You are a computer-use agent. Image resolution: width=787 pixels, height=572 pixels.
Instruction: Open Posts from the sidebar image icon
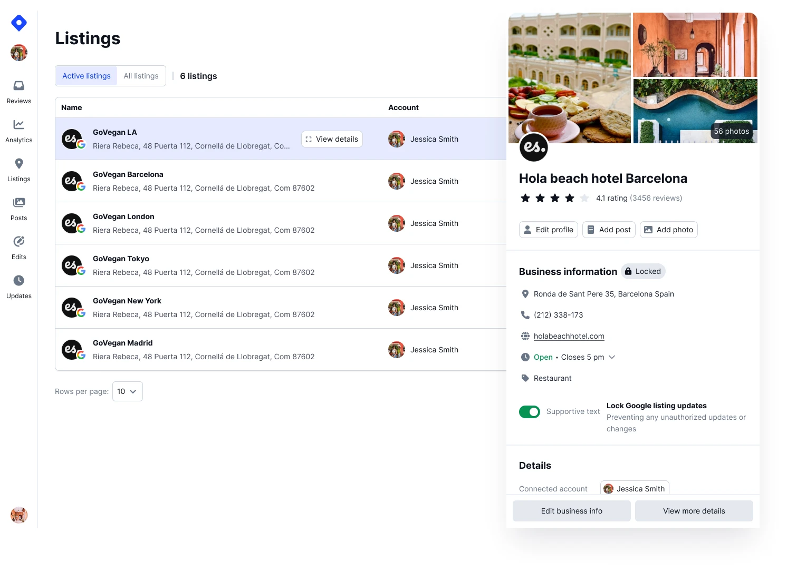click(x=19, y=203)
